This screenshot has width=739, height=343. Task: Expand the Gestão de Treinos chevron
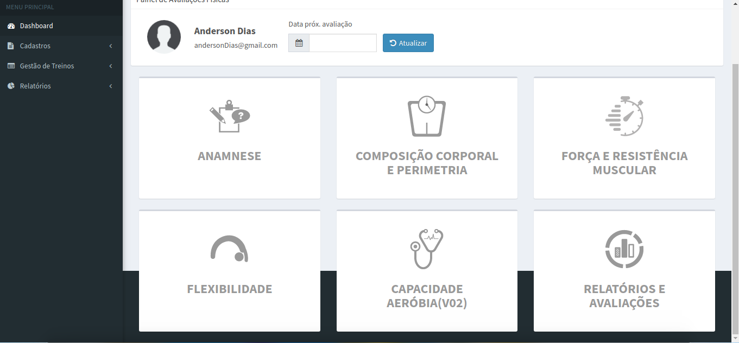(x=111, y=66)
